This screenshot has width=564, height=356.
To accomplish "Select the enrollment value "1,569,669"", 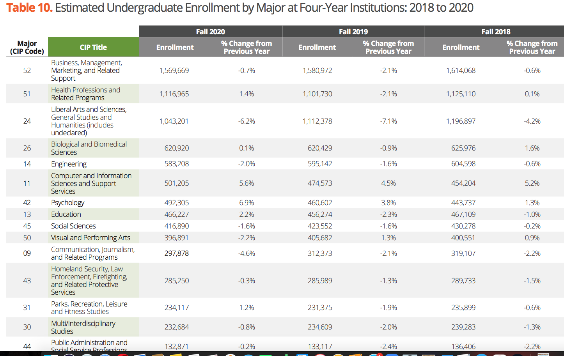I will pyautogui.click(x=174, y=71).
